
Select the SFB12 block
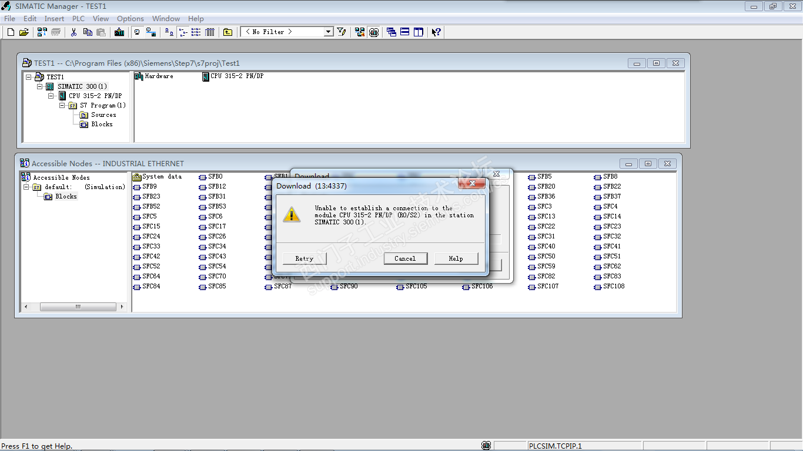[212, 187]
